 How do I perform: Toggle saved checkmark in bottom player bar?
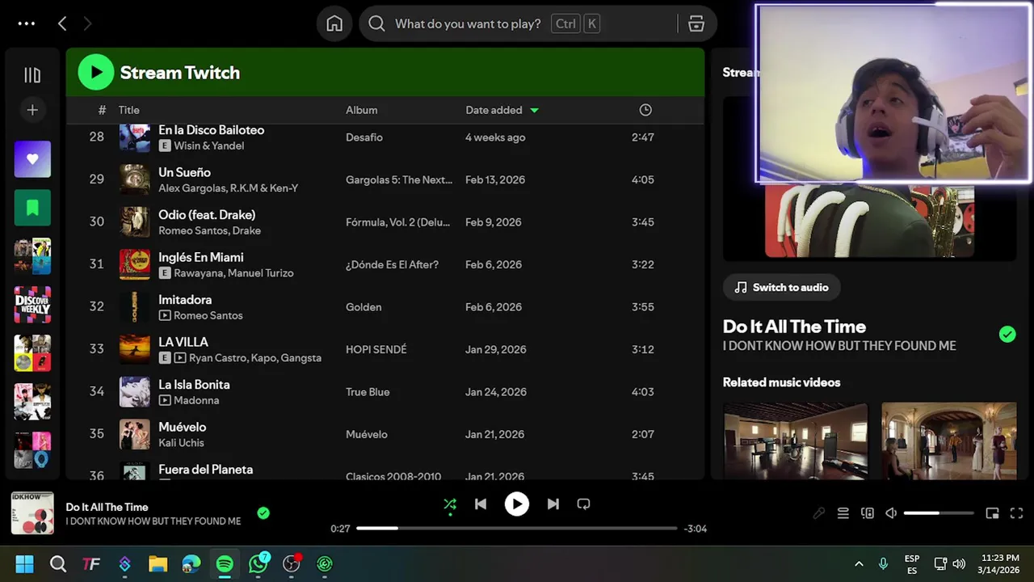263,512
